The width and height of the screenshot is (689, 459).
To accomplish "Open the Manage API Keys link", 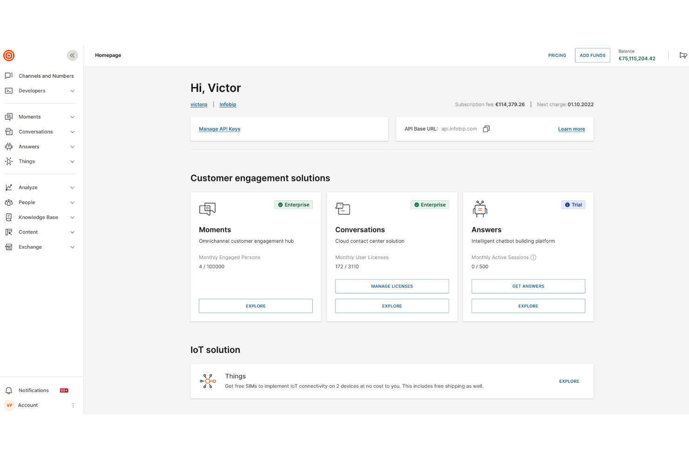I will point(219,129).
